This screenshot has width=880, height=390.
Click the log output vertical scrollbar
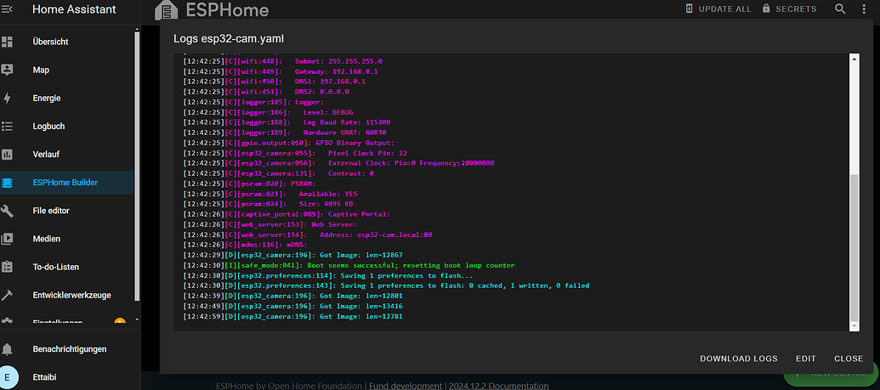(x=853, y=246)
